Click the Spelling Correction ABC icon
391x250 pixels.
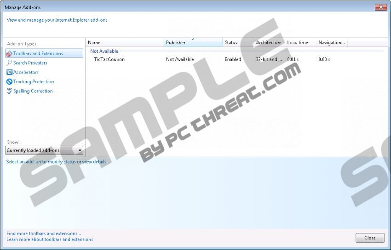coord(9,91)
